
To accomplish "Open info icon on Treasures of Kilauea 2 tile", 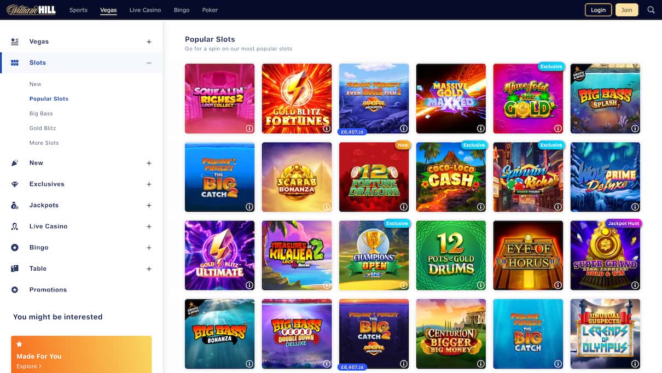I will pos(327,285).
